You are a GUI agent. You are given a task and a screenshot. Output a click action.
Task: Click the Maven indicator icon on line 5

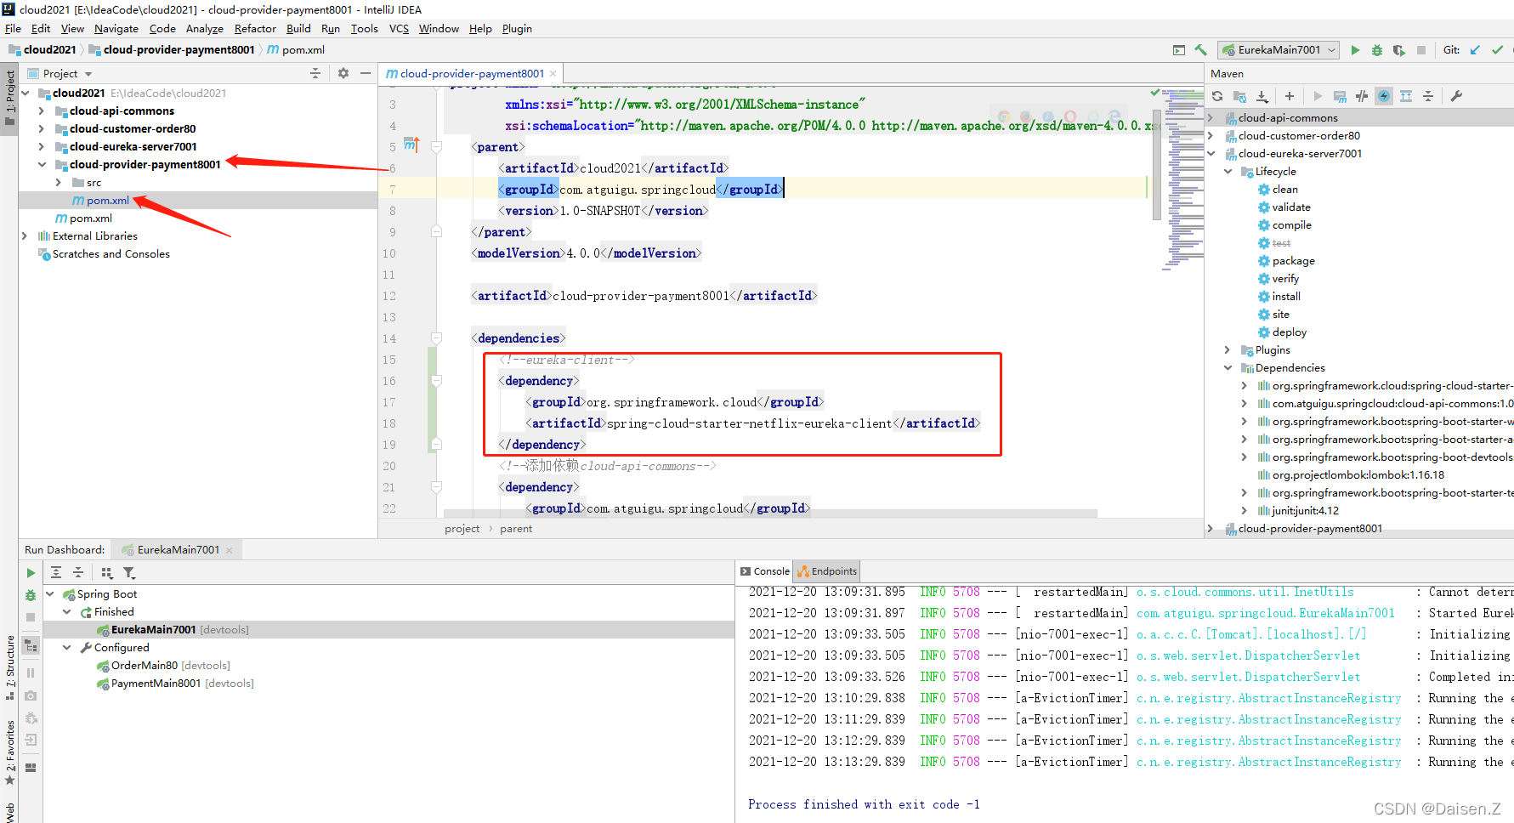(411, 145)
